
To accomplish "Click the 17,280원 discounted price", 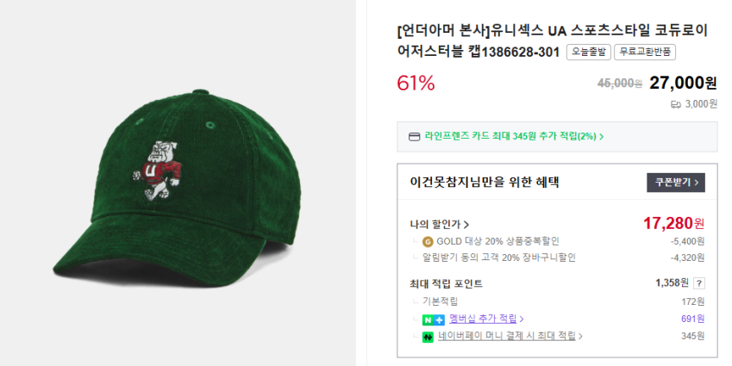I will click(x=673, y=224).
